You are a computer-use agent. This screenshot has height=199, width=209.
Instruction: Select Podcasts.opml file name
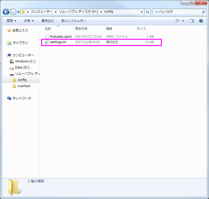click(x=61, y=36)
